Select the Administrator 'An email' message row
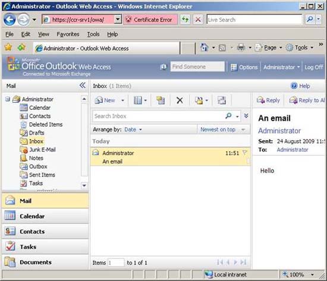Viewport: 327px width, 281px height. point(171,157)
